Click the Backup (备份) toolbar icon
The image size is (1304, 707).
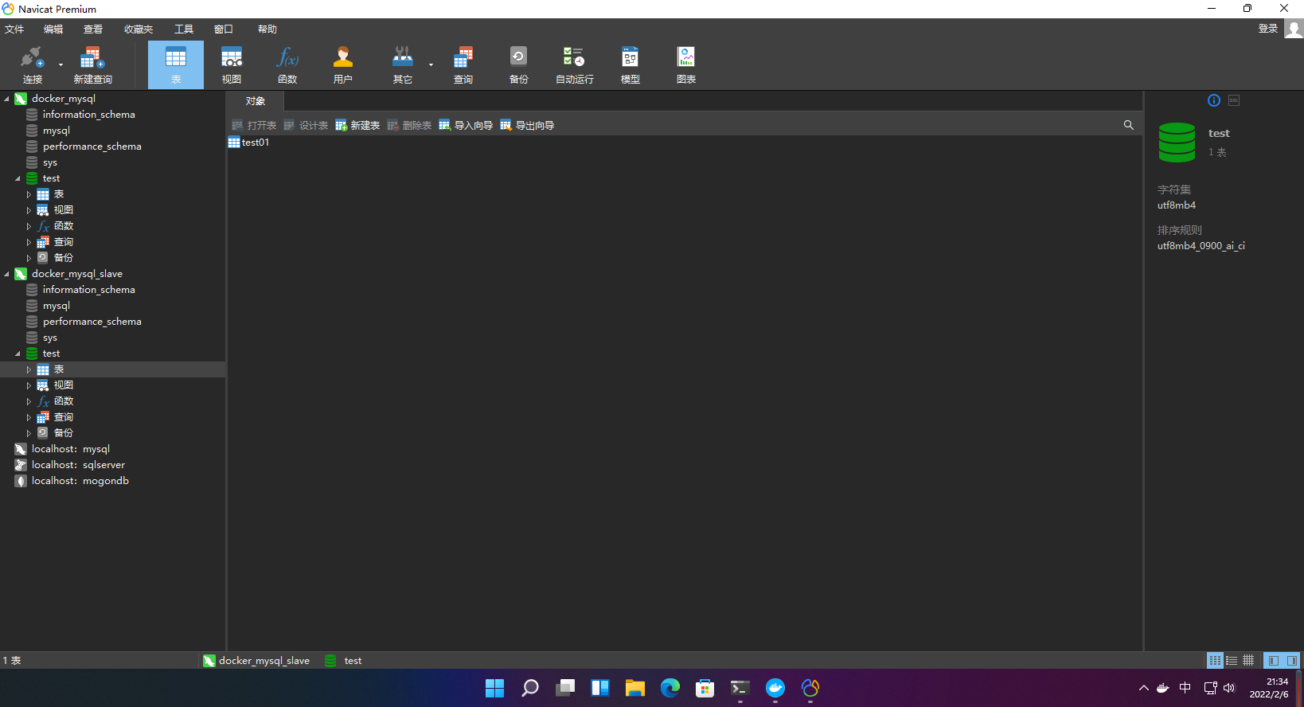pyautogui.click(x=519, y=64)
